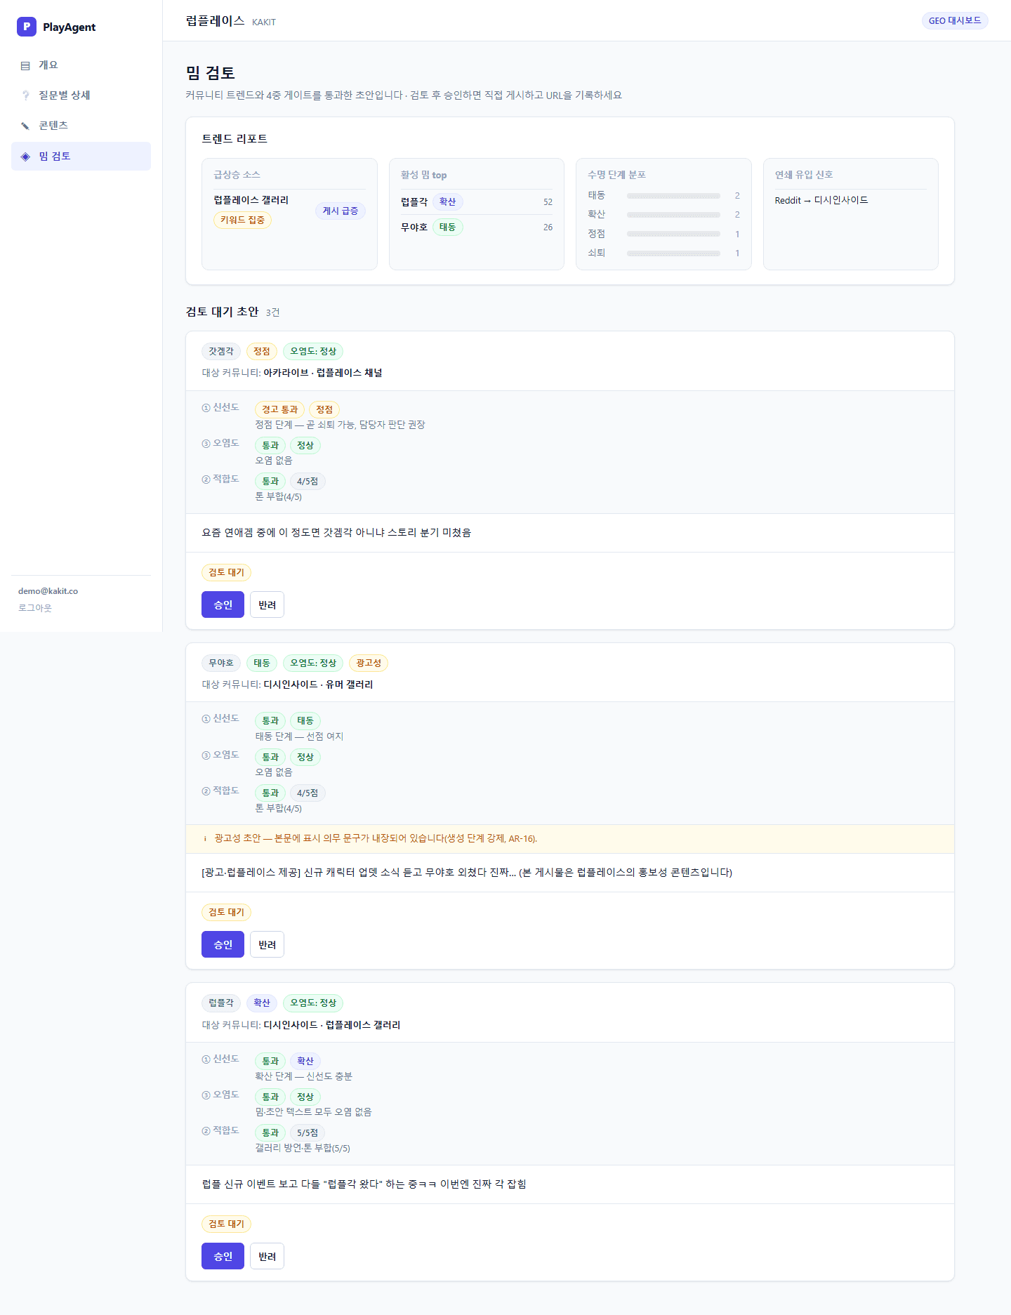Viewport: 1011px width, 1315px height.
Task: Click the 5/5점 score badge
Action: (308, 1132)
